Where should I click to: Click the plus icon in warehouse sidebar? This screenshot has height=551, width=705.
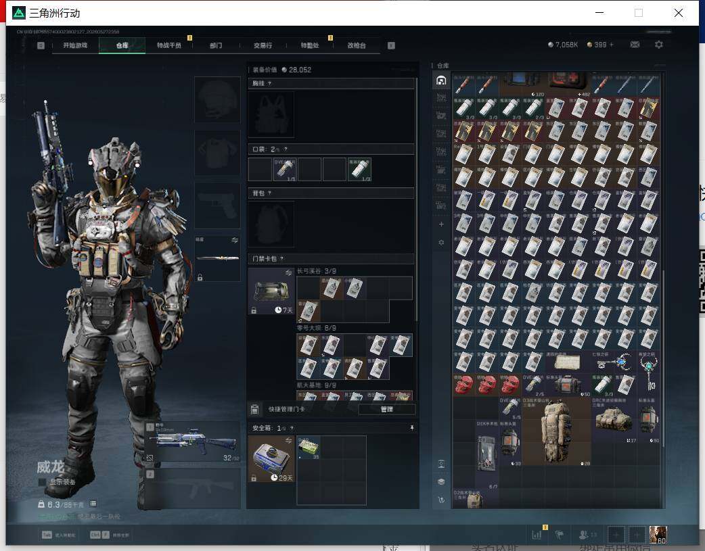pos(441,224)
